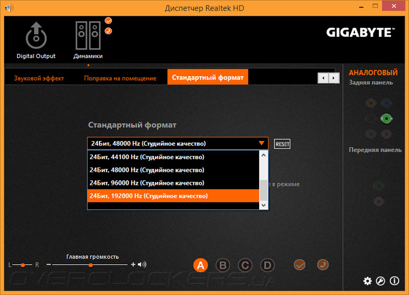Click the black rear panel jack
Image resolution: width=409 pixels, height=295 pixels.
pyautogui.click(x=370, y=119)
